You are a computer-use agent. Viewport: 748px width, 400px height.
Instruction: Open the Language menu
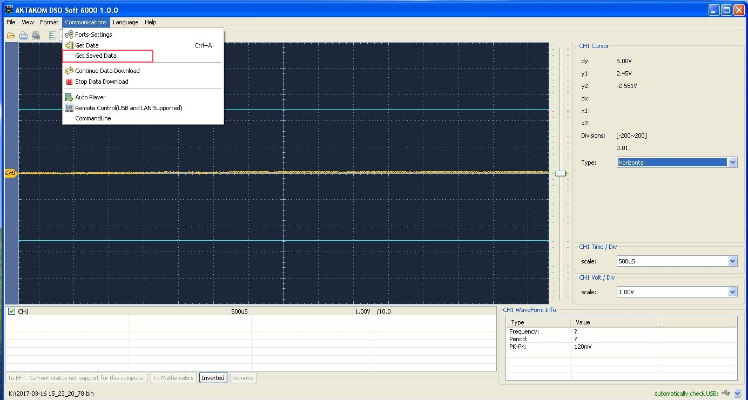125,22
